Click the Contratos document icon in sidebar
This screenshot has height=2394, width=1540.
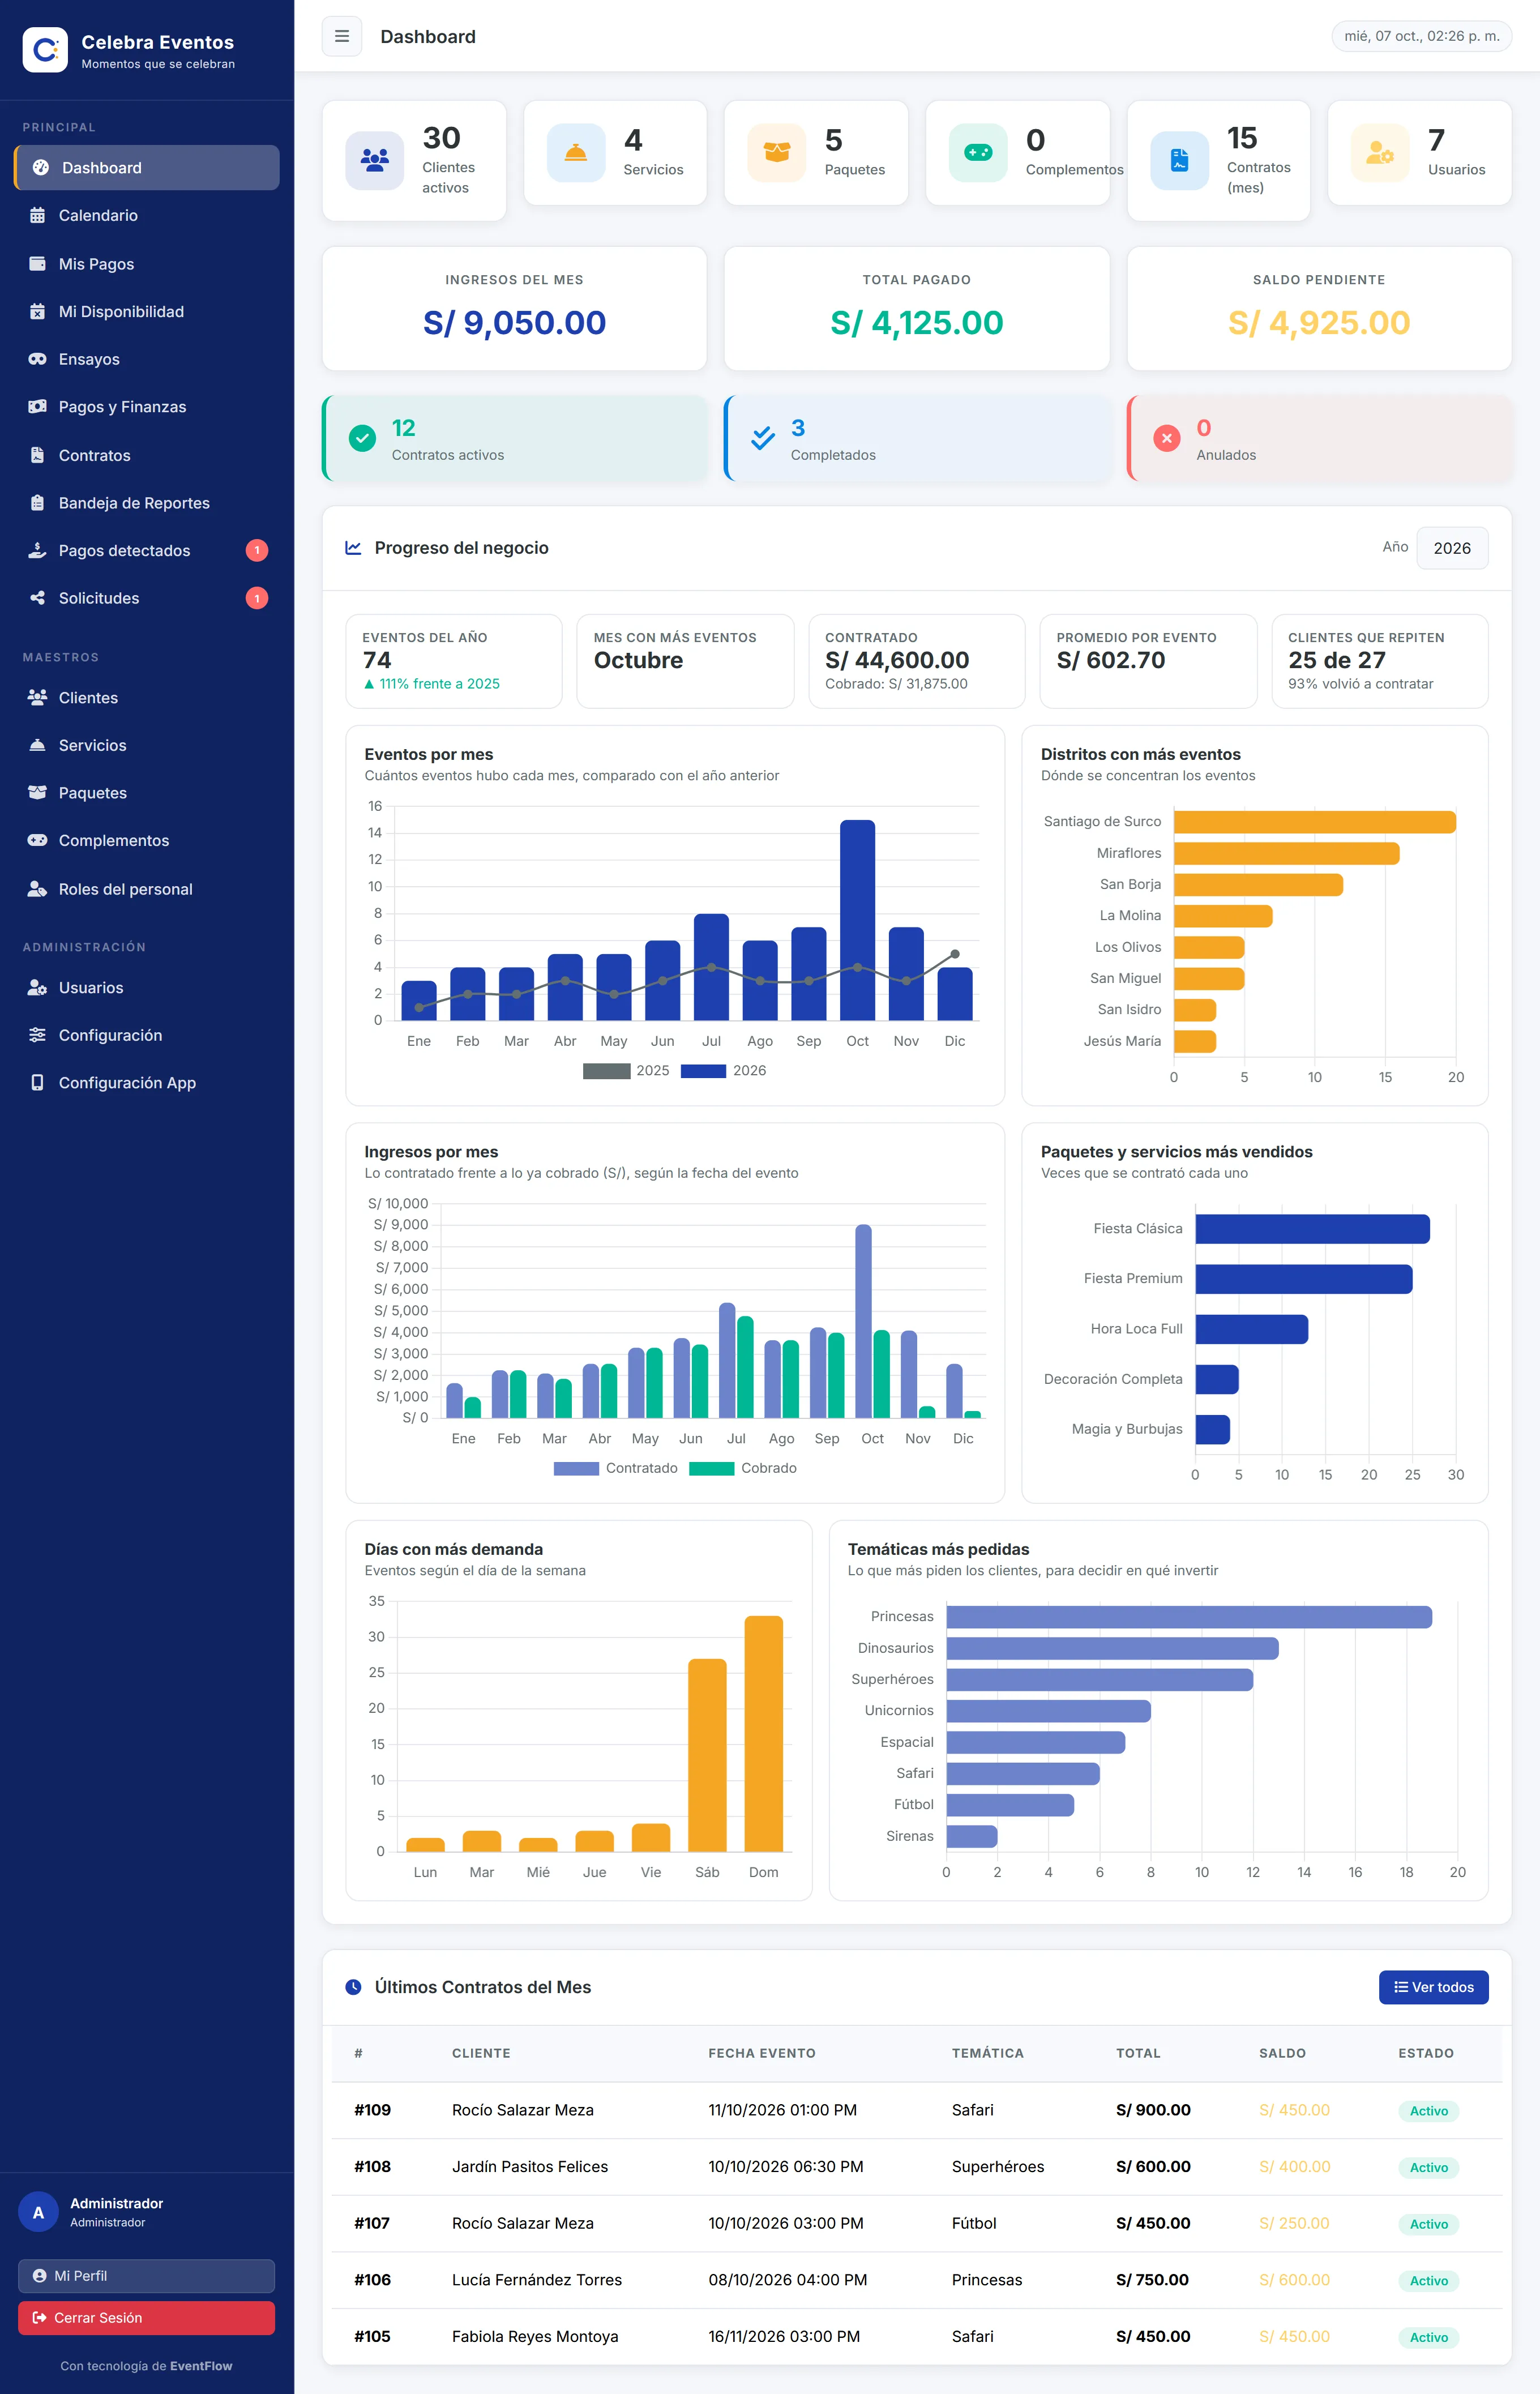click(37, 455)
